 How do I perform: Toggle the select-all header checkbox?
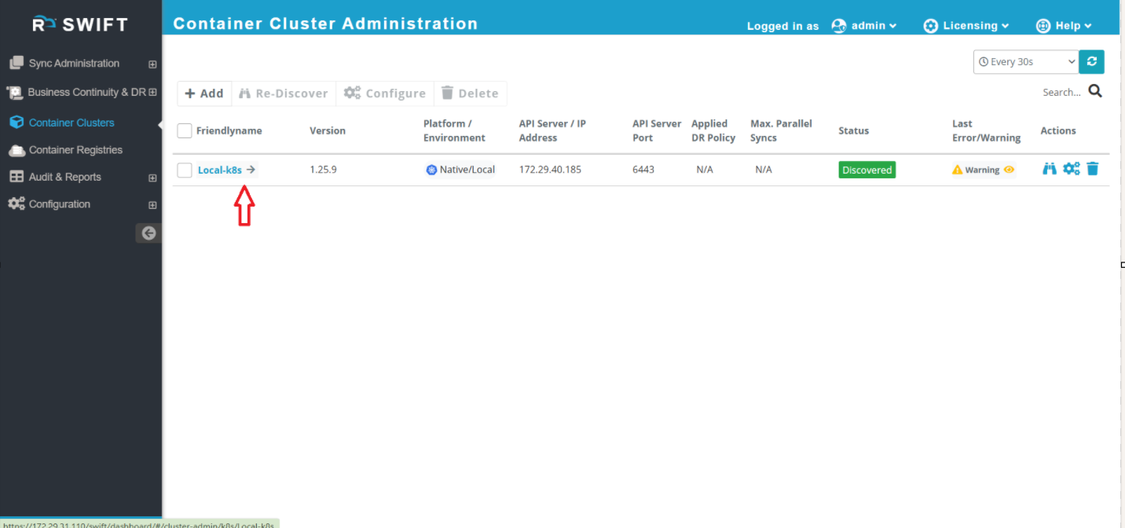tap(185, 130)
